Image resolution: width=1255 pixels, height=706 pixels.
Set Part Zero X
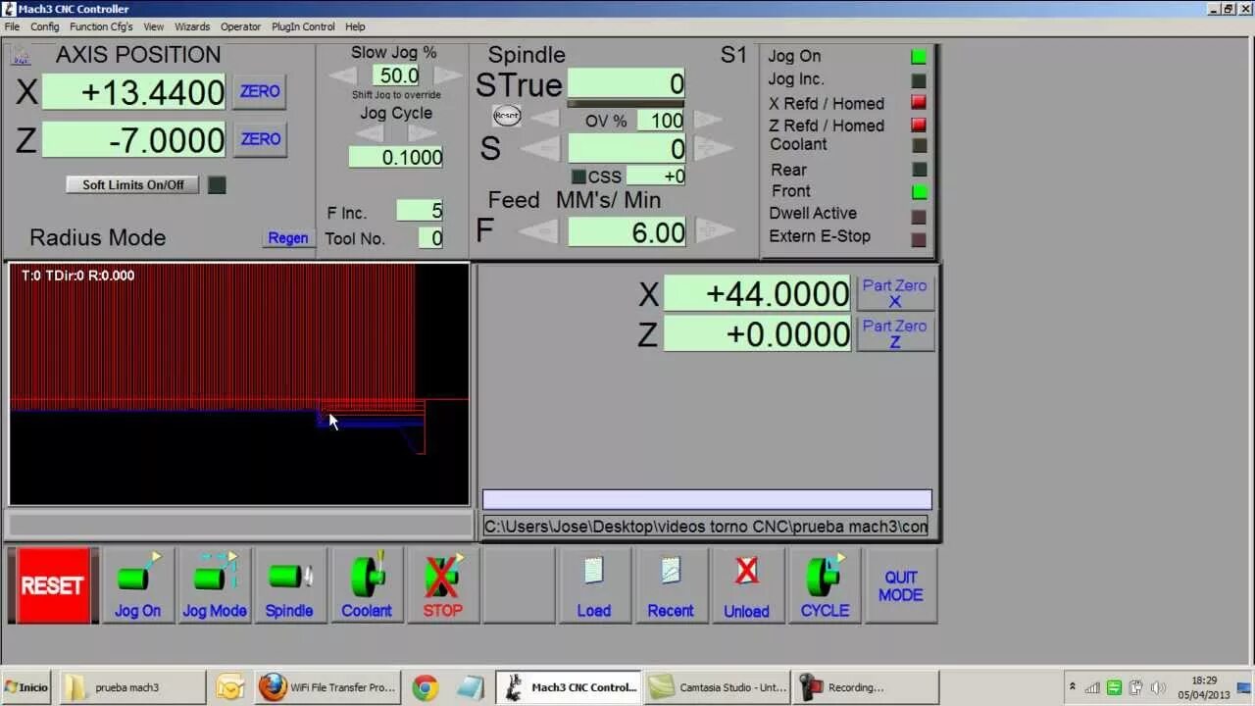pyautogui.click(x=895, y=293)
